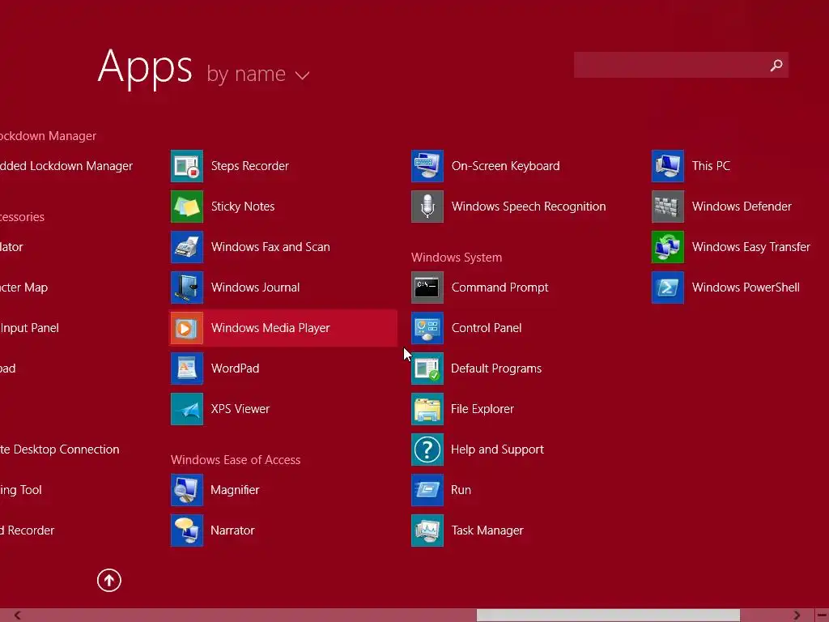
Task: Open WordPad icon
Action: click(x=187, y=369)
